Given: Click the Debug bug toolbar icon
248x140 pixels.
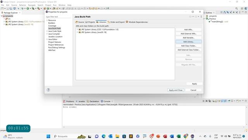Looking at the screenshot, I should [x=22, y=9].
